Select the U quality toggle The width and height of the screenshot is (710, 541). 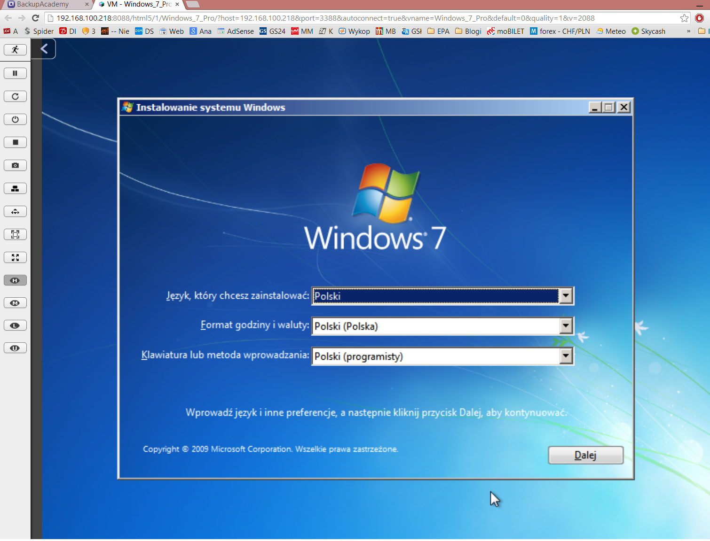(15, 348)
